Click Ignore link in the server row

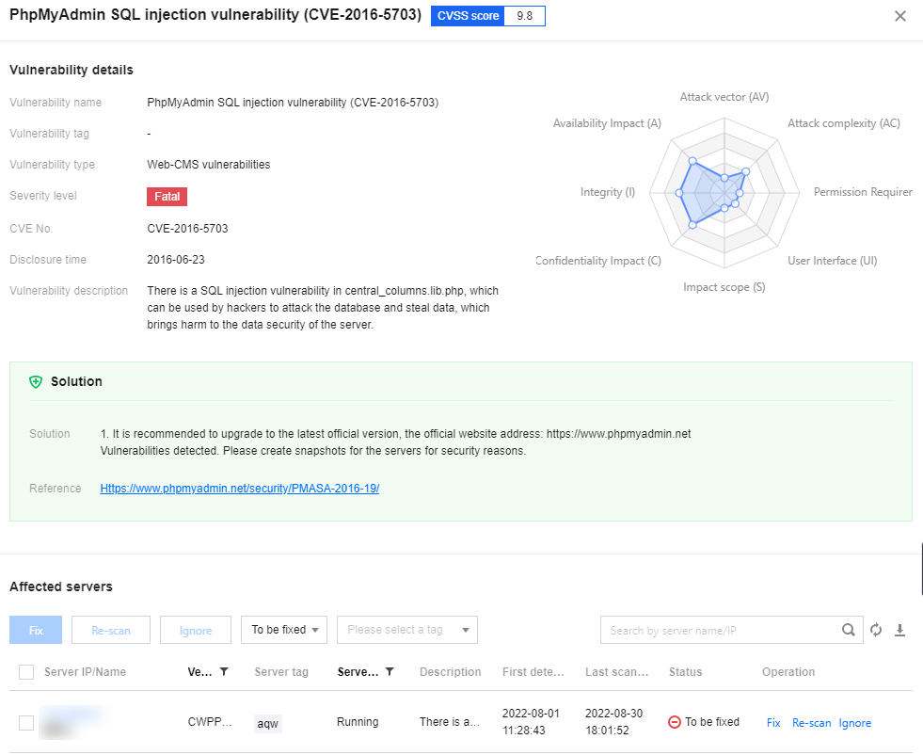click(854, 723)
